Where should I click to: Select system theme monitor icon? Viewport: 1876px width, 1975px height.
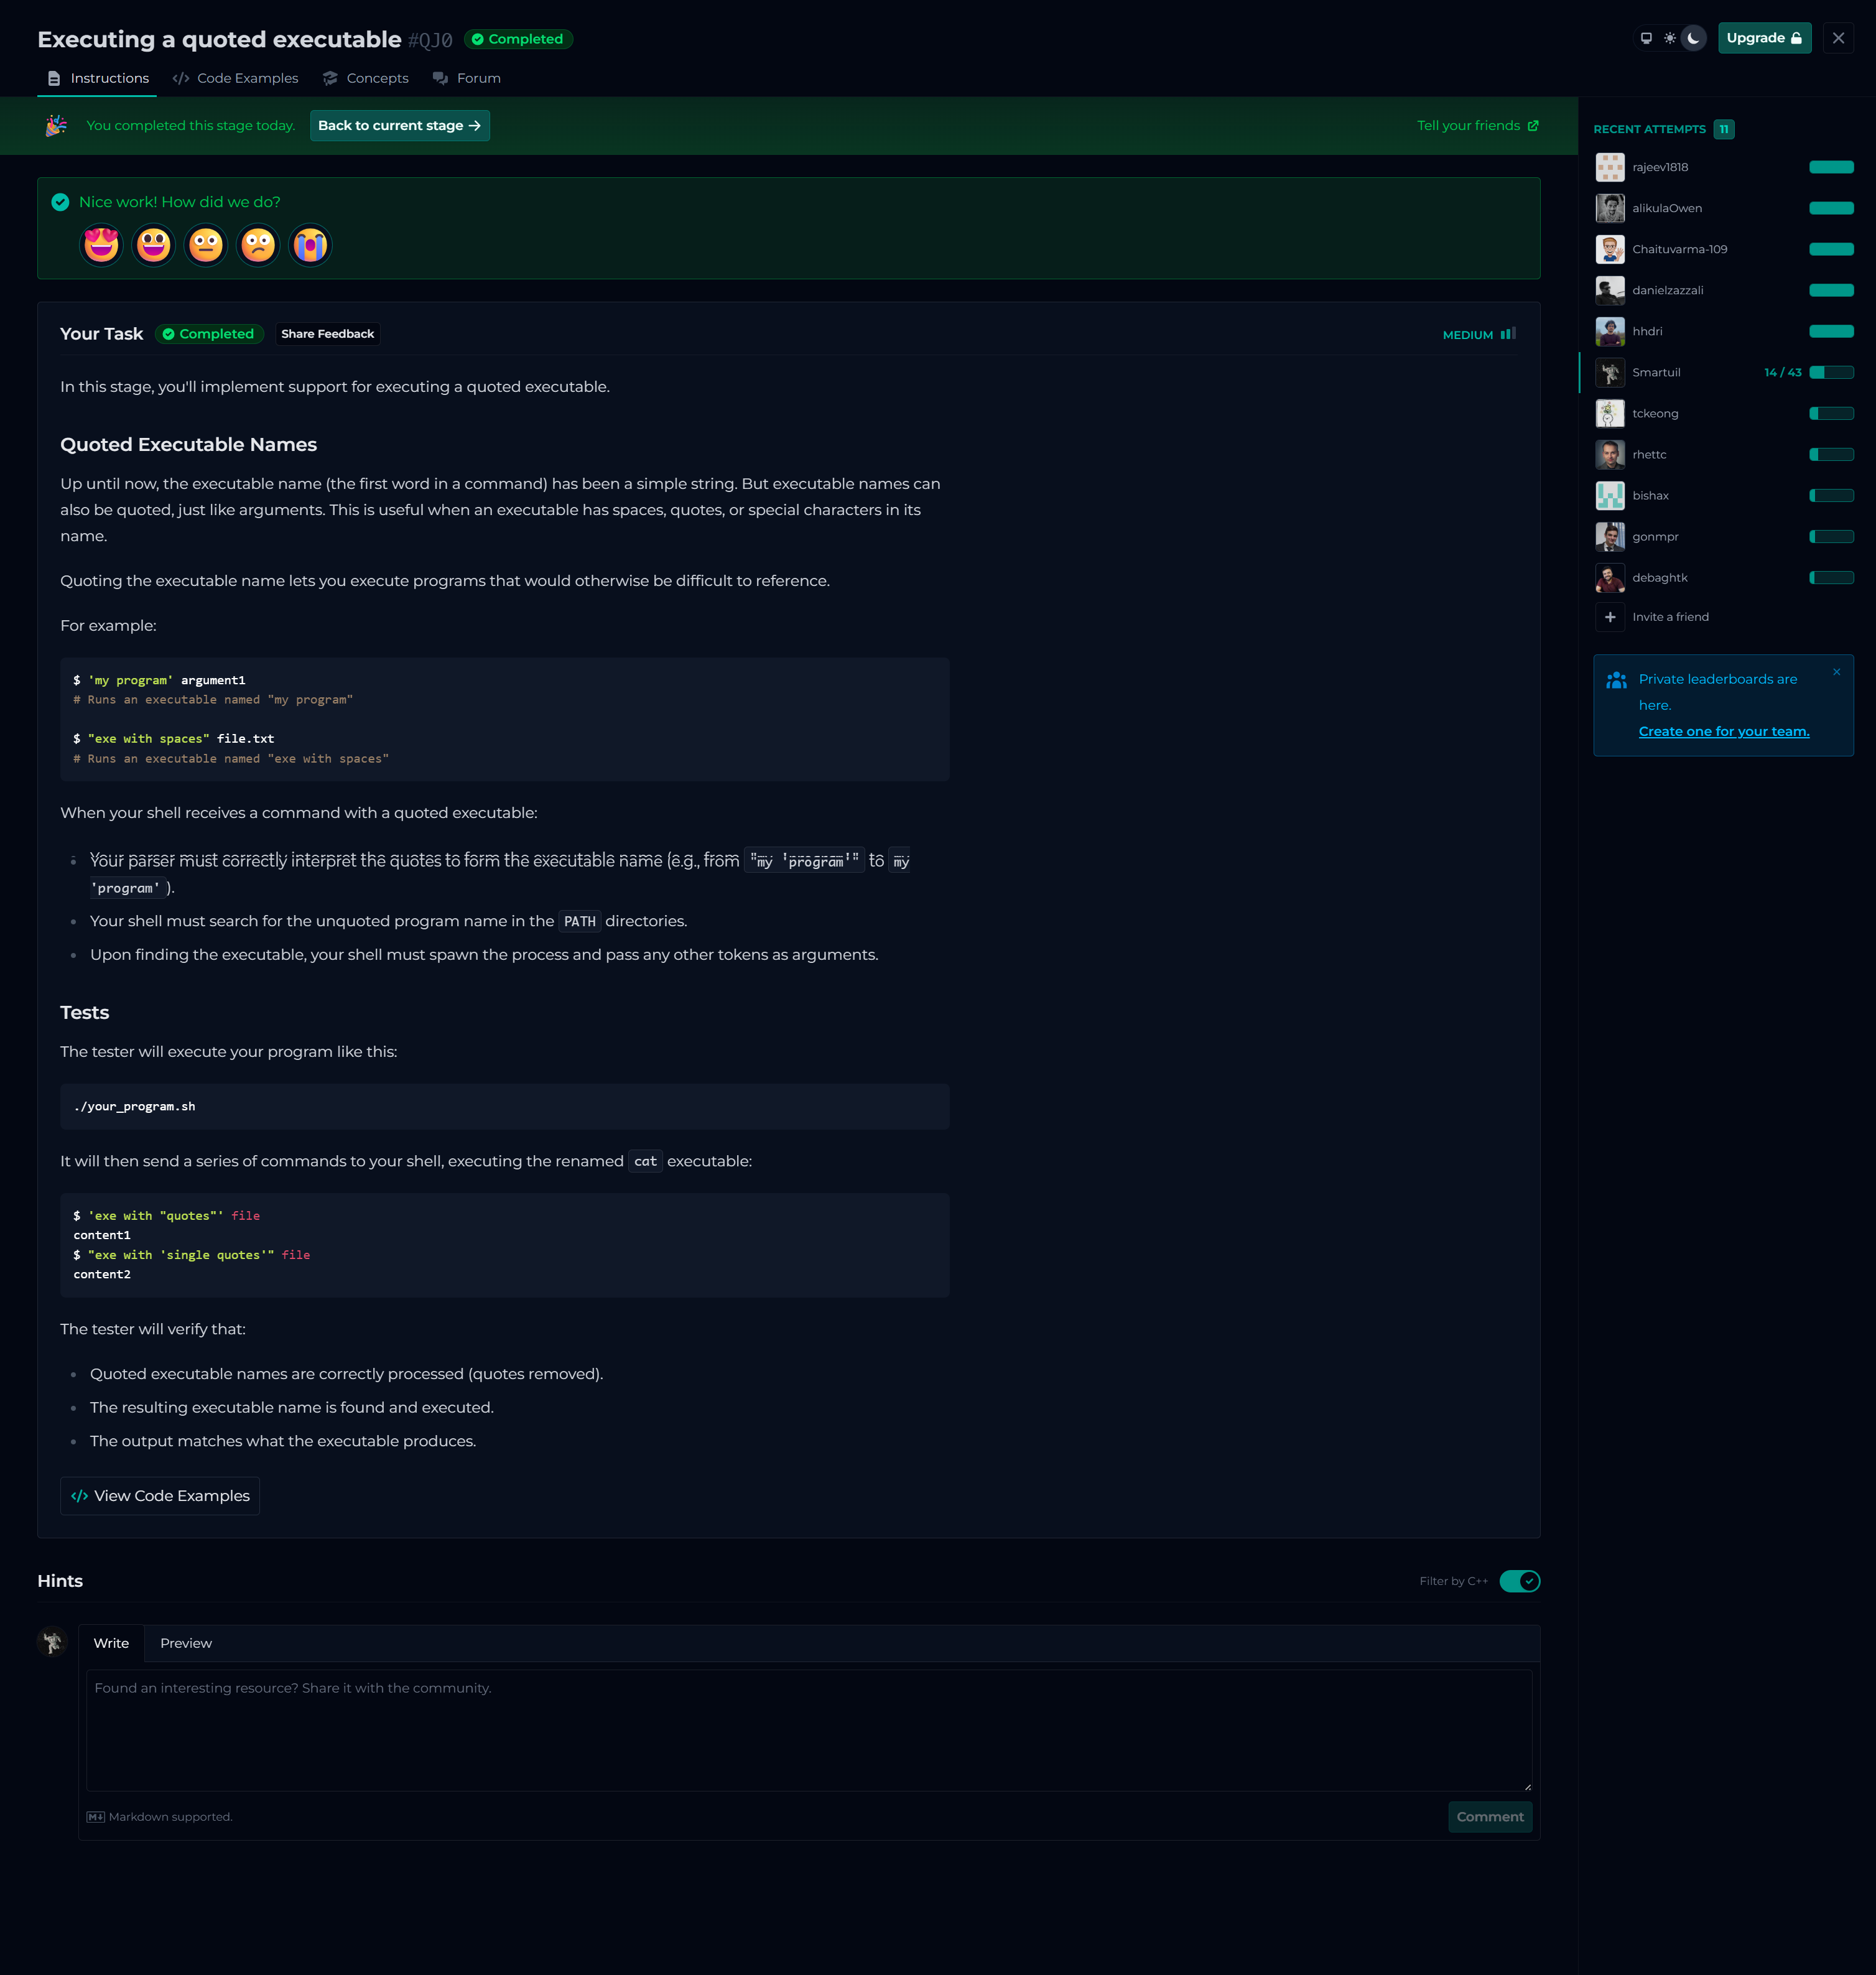tap(1646, 38)
